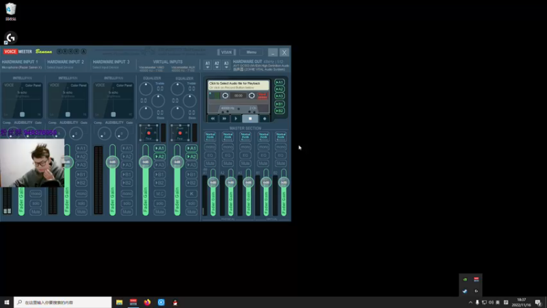Route cassette output to B2

point(280,111)
